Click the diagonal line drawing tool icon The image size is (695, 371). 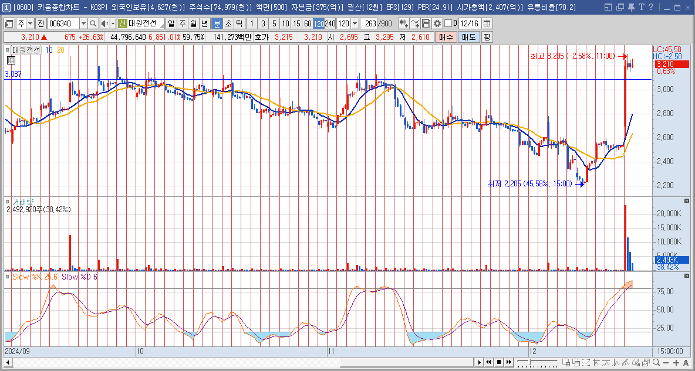tap(626, 362)
